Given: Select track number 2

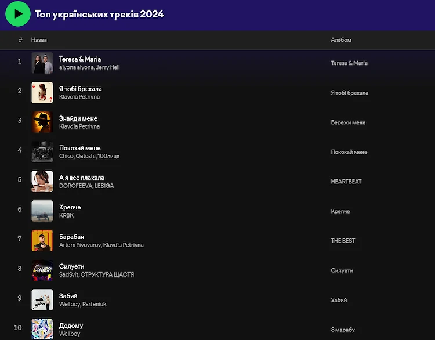Looking at the screenshot, I should (20, 91).
